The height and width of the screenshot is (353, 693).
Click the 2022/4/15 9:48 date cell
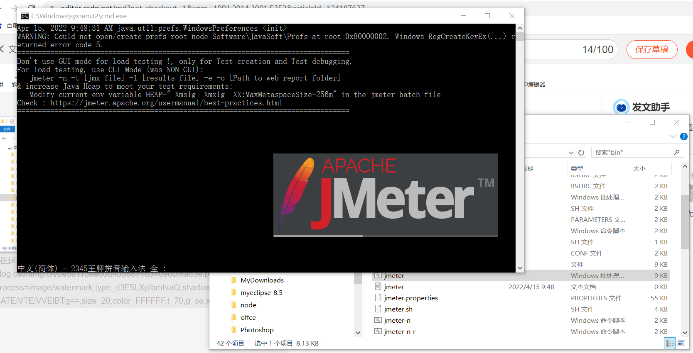pos(531,287)
